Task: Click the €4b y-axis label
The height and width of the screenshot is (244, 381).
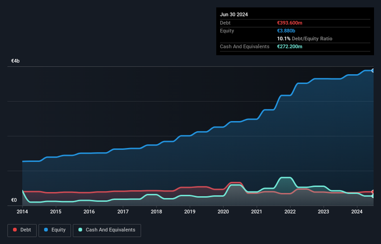Action: [x=15, y=61]
